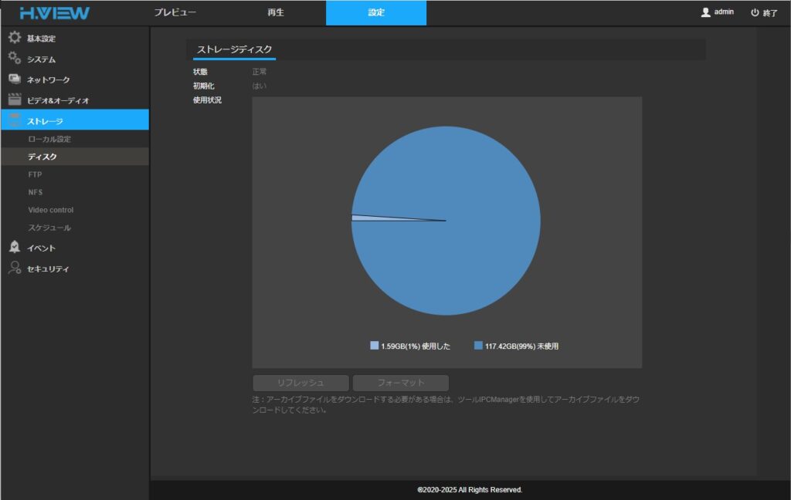Switch to the 再生 tab
This screenshot has width=791, height=500.
[276, 12]
